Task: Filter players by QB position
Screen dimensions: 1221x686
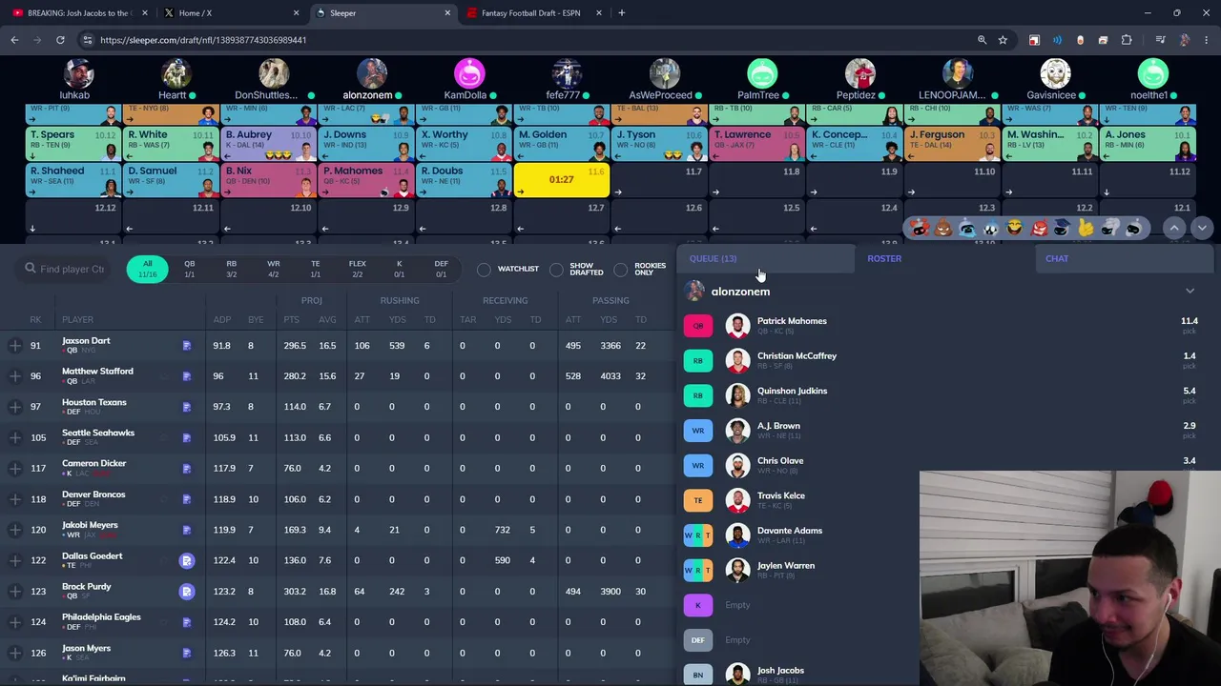Action: click(x=189, y=269)
